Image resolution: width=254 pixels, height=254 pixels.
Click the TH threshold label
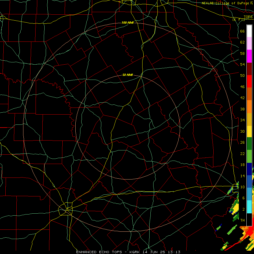242,220
